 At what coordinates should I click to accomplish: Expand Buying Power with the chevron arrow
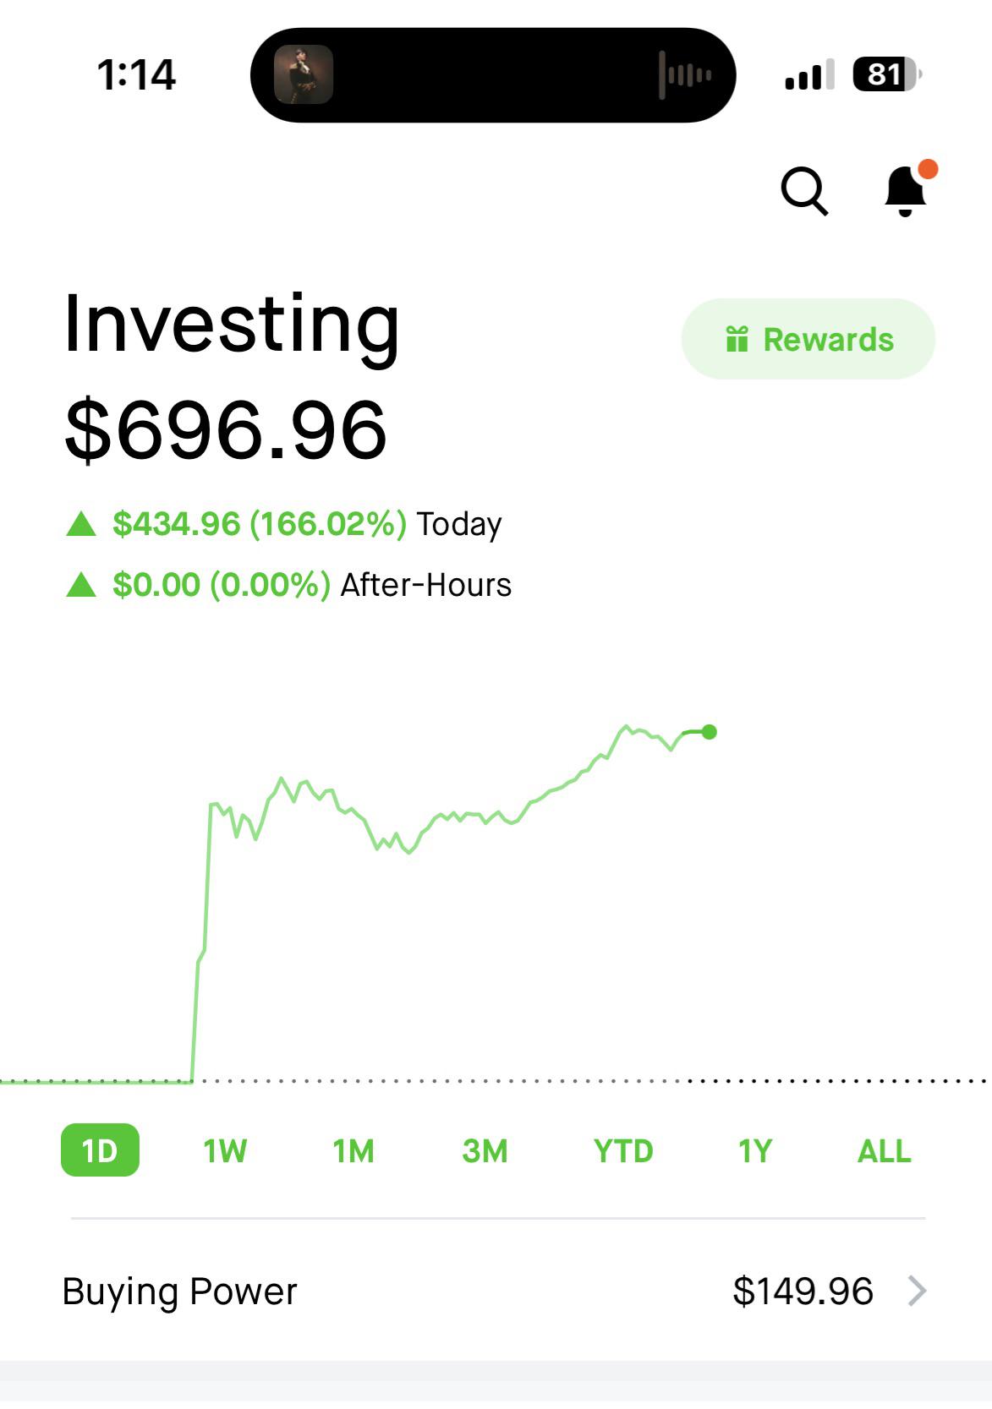[x=917, y=1291]
